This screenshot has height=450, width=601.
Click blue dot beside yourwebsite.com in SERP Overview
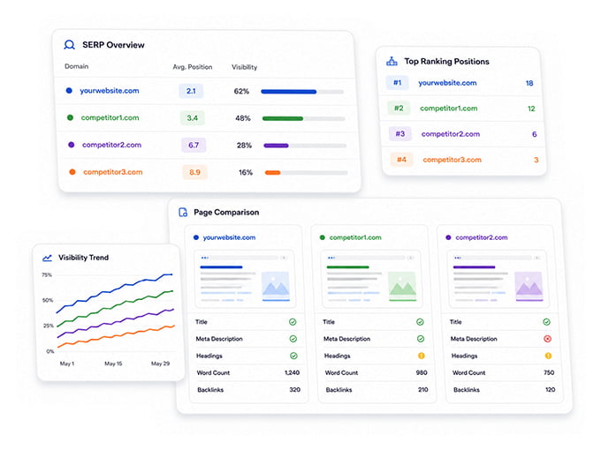coord(69,91)
